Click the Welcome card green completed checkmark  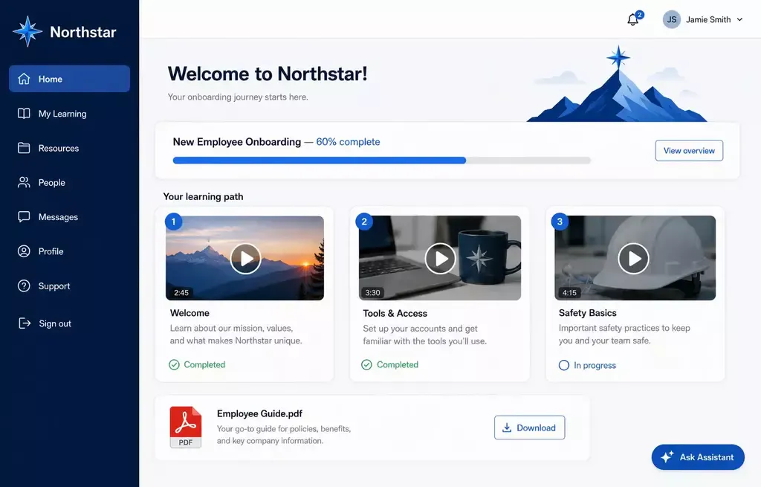(174, 364)
